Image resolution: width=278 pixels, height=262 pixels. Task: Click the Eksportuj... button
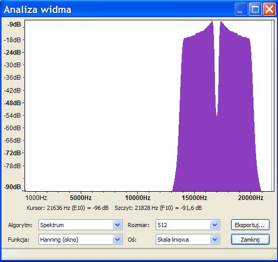pyautogui.click(x=250, y=225)
